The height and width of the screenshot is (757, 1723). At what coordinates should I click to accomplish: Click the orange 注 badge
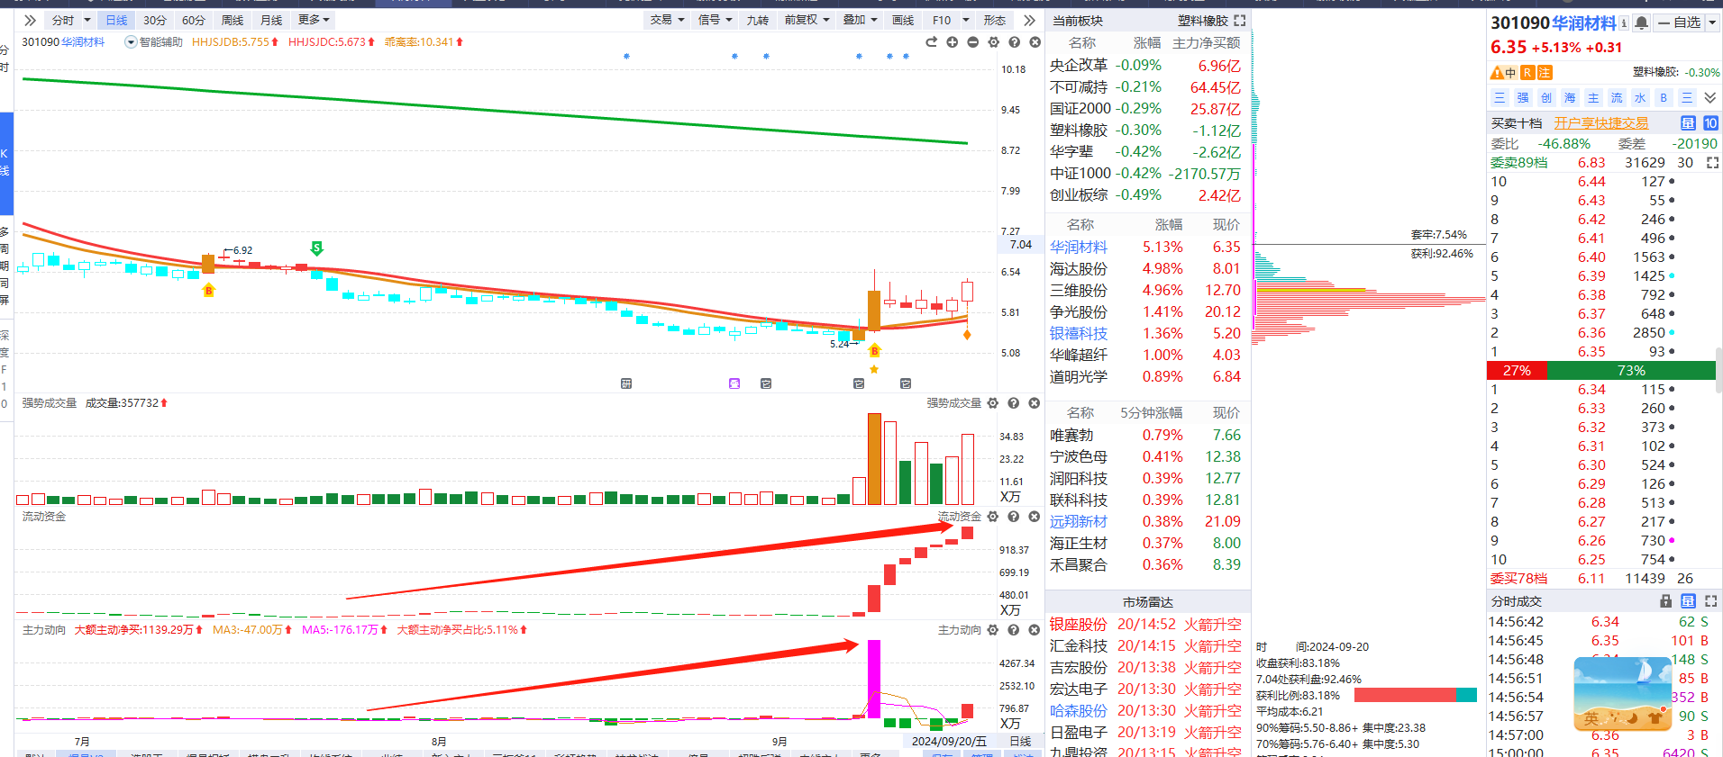coord(1545,73)
